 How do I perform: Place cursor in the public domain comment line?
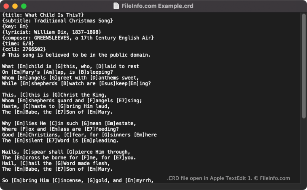pos(76,55)
